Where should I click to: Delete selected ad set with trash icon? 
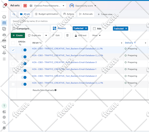67,35
